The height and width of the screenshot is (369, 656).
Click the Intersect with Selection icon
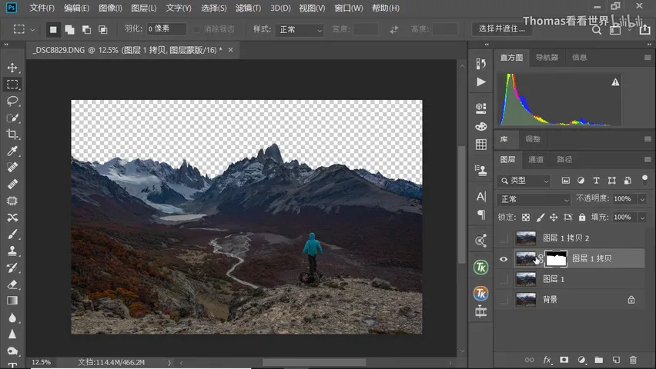[103, 29]
